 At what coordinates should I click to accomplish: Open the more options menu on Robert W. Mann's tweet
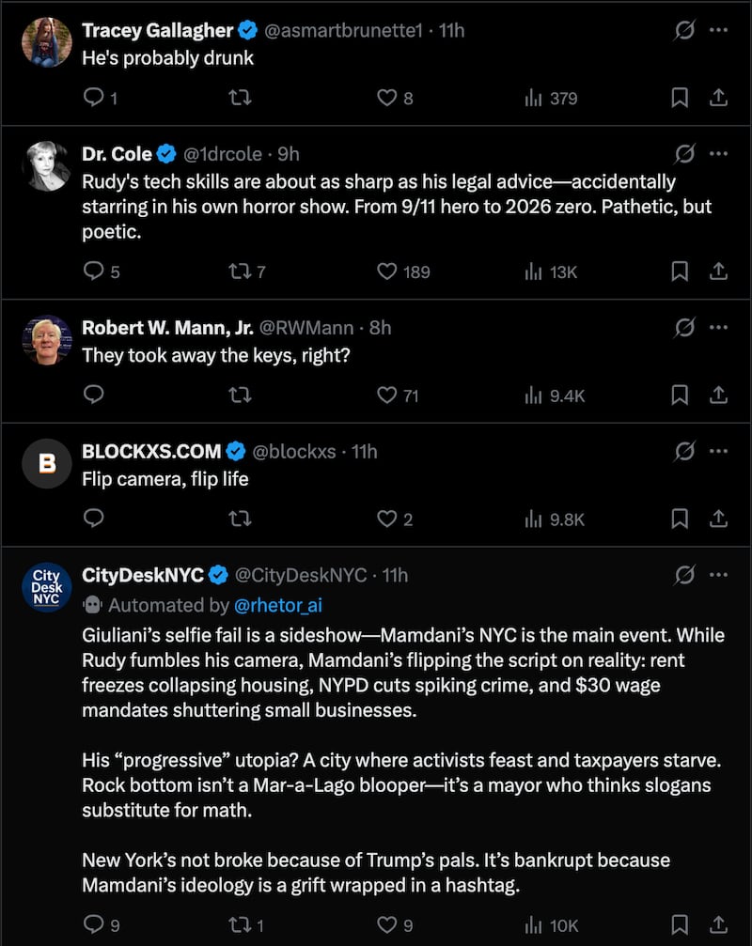tap(719, 327)
